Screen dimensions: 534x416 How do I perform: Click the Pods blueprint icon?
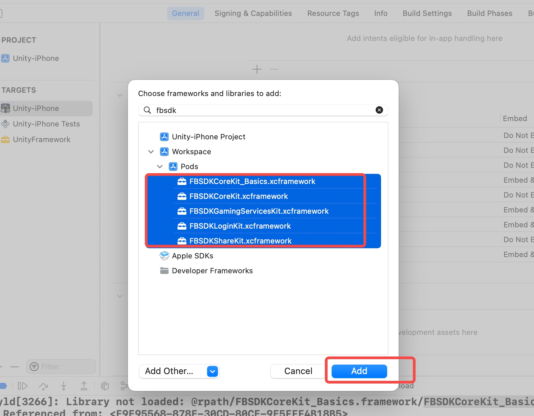[173, 166]
